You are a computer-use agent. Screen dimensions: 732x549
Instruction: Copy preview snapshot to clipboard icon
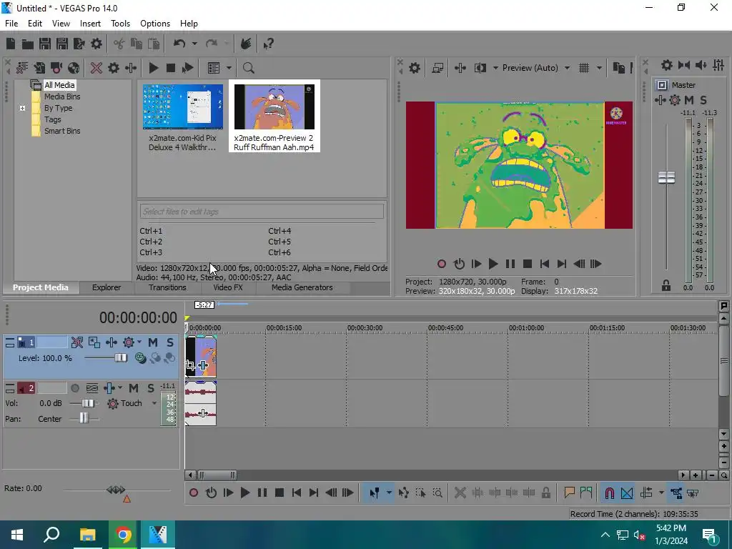click(619, 68)
